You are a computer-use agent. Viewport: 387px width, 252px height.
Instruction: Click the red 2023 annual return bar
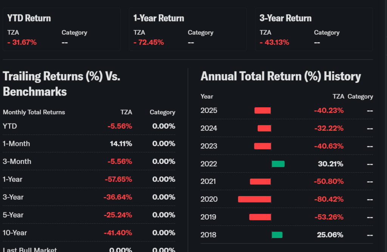click(263, 146)
